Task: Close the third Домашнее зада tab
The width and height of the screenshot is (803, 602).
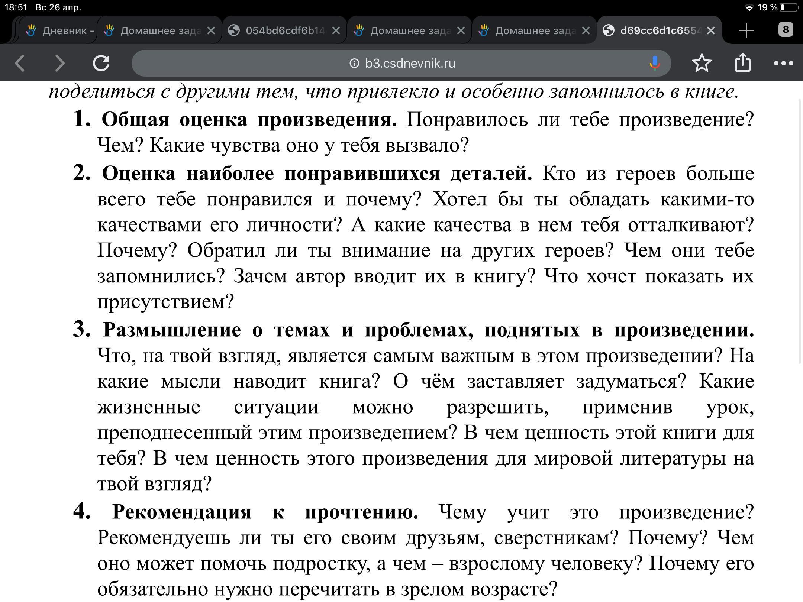Action: coord(586,30)
